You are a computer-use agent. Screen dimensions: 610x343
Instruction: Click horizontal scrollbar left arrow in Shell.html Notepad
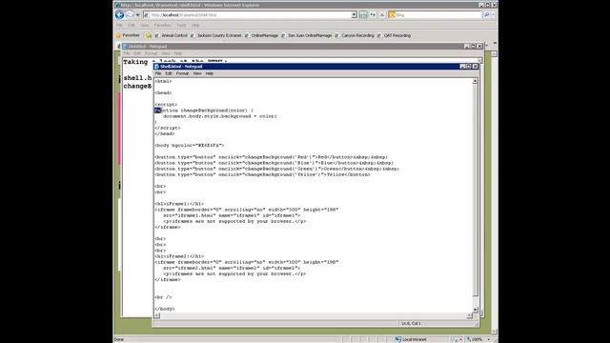[157, 315]
